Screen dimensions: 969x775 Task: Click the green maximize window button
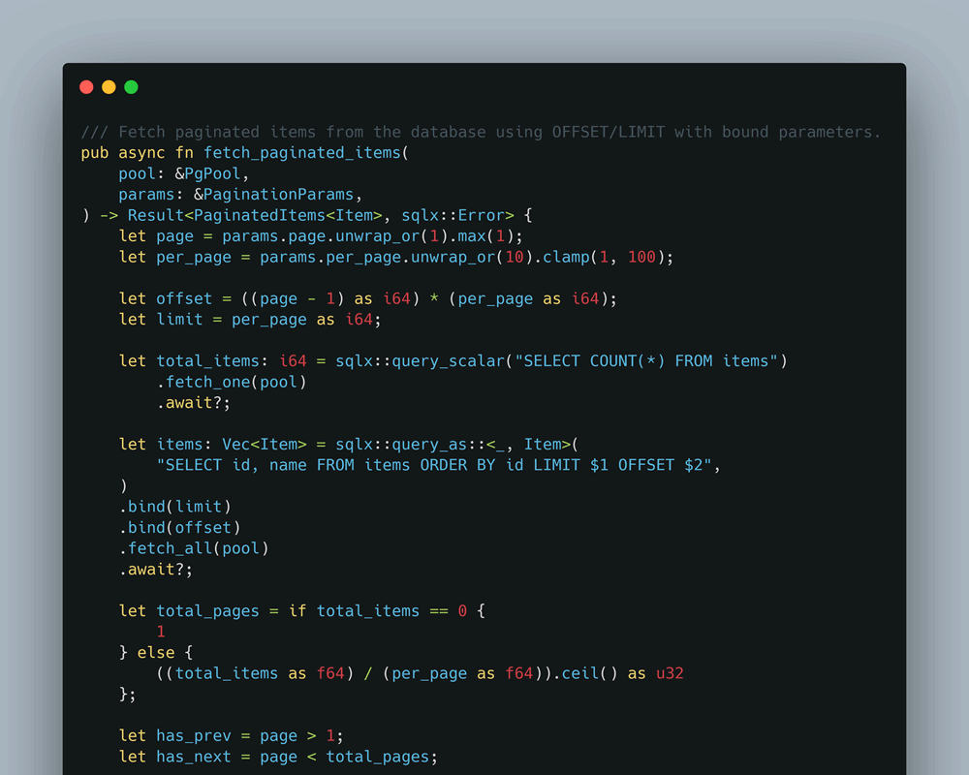point(131,86)
